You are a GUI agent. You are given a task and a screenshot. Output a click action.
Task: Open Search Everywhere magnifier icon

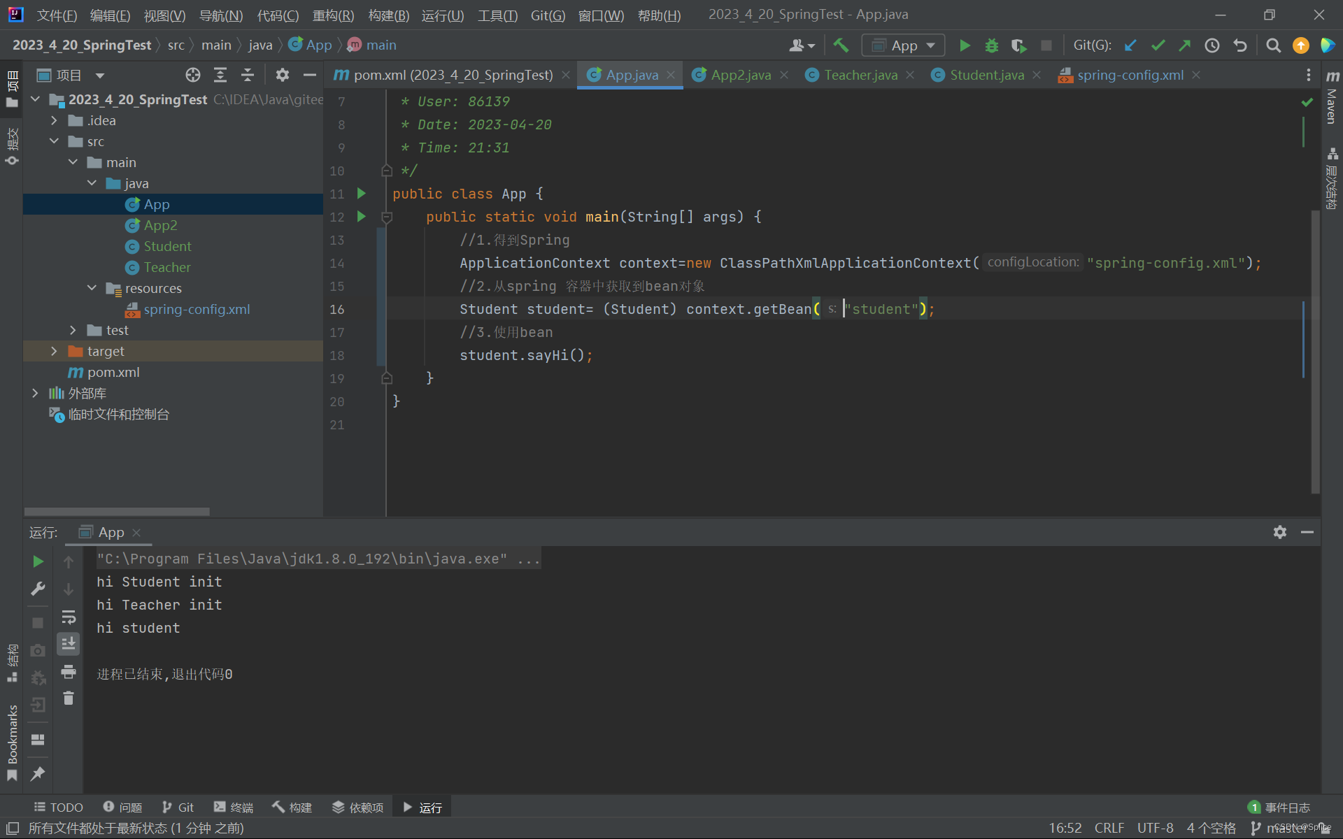pyautogui.click(x=1274, y=45)
